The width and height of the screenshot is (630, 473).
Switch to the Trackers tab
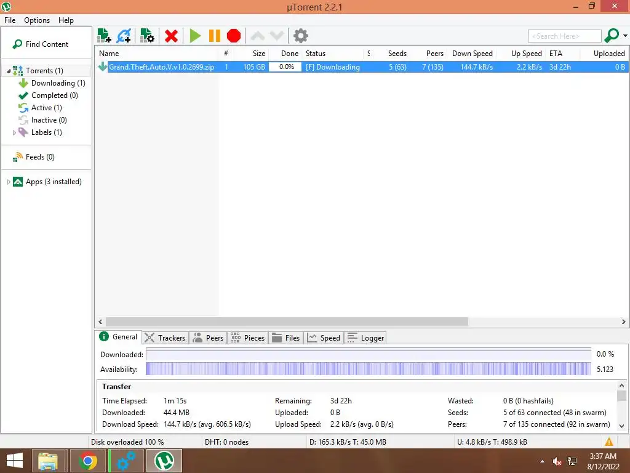point(165,338)
